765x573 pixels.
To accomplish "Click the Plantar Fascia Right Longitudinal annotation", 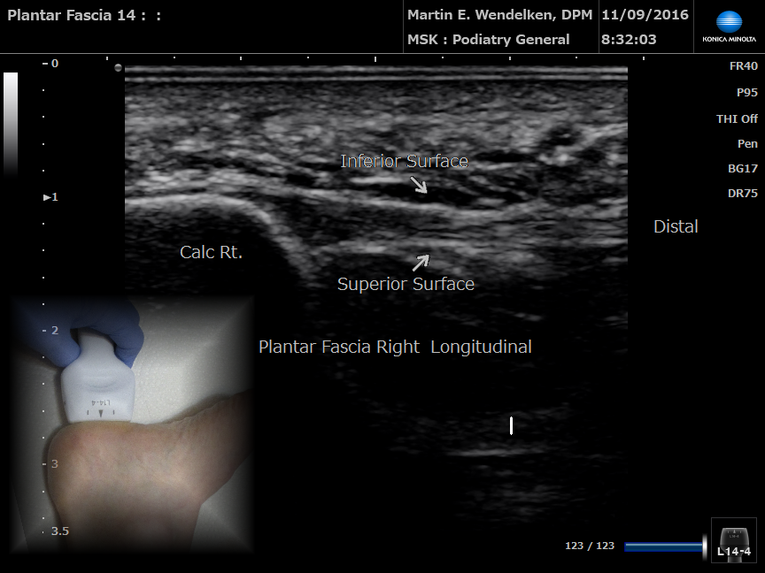I will [x=395, y=347].
